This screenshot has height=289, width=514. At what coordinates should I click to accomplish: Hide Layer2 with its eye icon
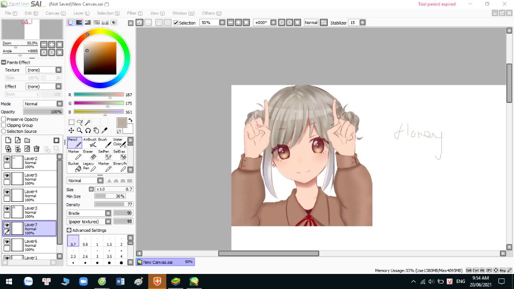pos(7,159)
